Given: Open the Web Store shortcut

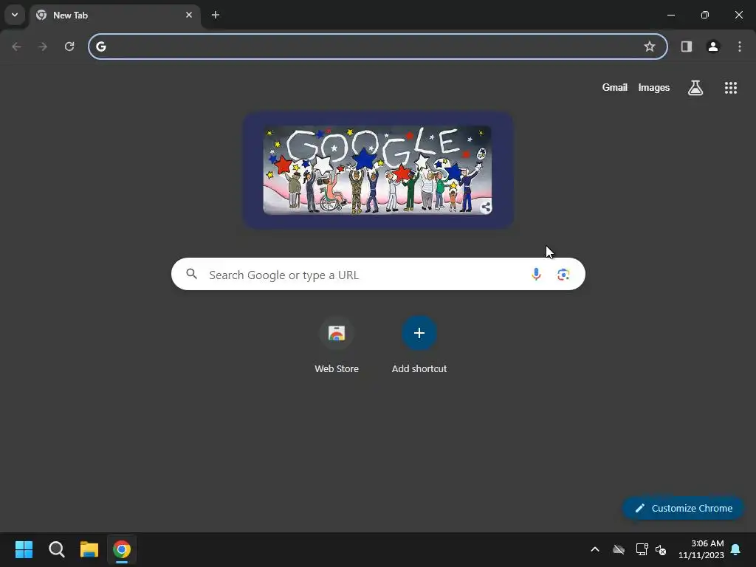Looking at the screenshot, I should coord(337,345).
